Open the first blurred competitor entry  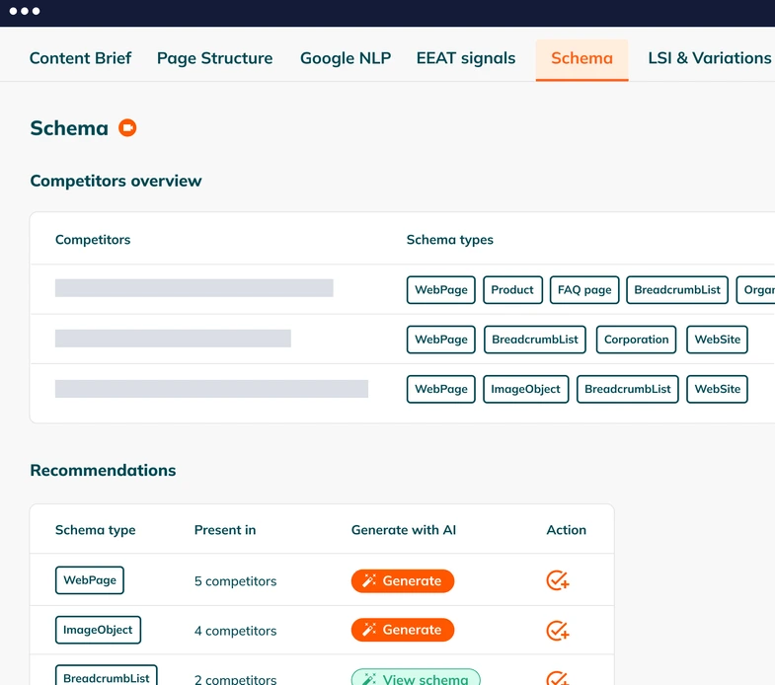(194, 288)
